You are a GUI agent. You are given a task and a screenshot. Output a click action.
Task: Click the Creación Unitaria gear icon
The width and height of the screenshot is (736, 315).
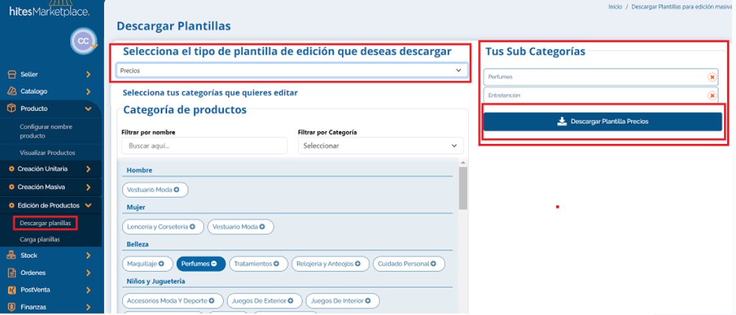pos(12,169)
